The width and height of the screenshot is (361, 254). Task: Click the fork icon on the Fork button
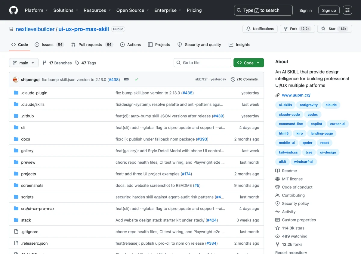click(285, 29)
